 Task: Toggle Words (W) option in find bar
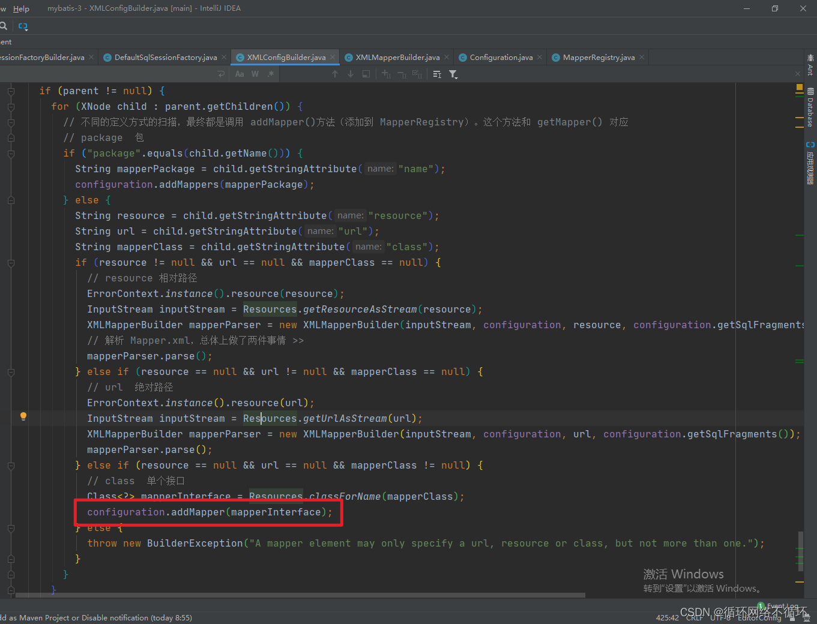(255, 74)
